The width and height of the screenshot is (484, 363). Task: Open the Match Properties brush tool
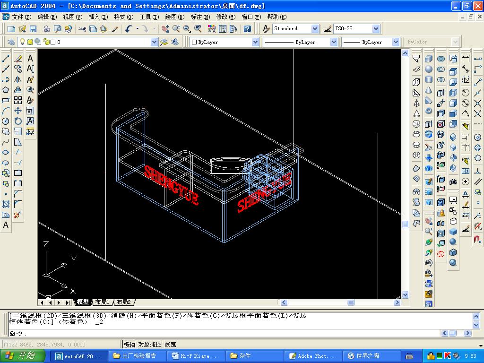115,29
